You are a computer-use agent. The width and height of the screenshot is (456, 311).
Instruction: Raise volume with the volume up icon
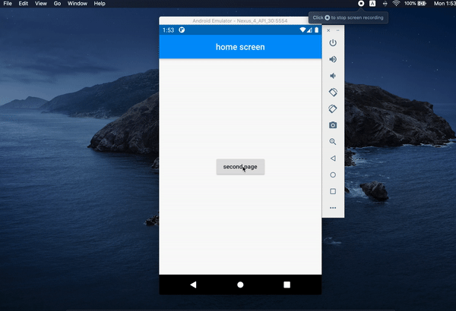(333, 59)
